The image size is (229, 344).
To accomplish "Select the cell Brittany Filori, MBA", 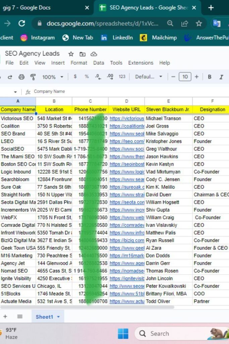I will pos(168,294).
